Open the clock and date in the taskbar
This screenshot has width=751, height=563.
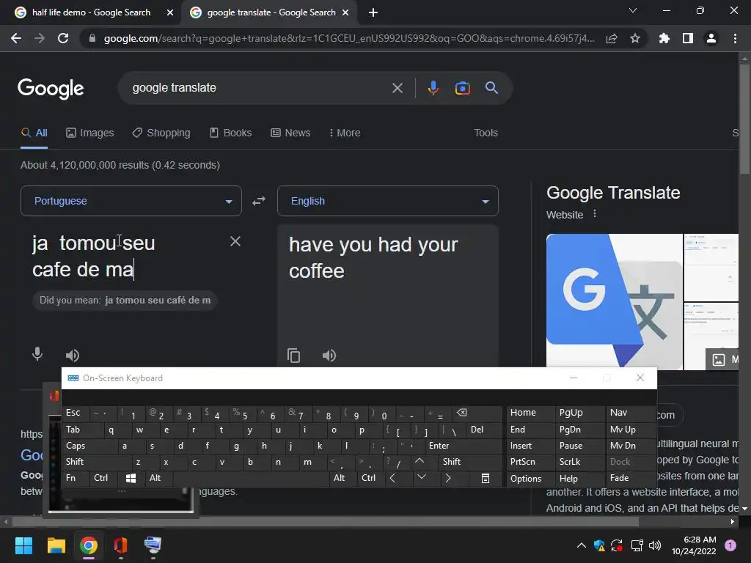[694, 545]
